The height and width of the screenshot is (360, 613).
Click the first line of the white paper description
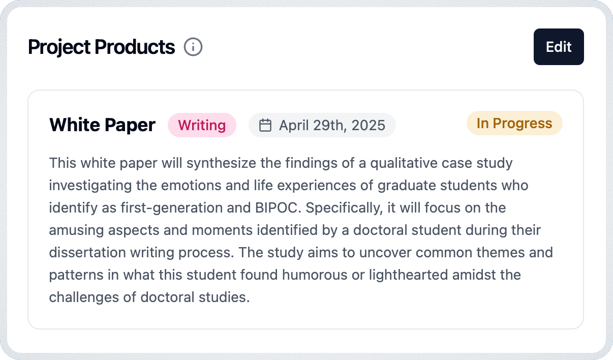coord(281,163)
